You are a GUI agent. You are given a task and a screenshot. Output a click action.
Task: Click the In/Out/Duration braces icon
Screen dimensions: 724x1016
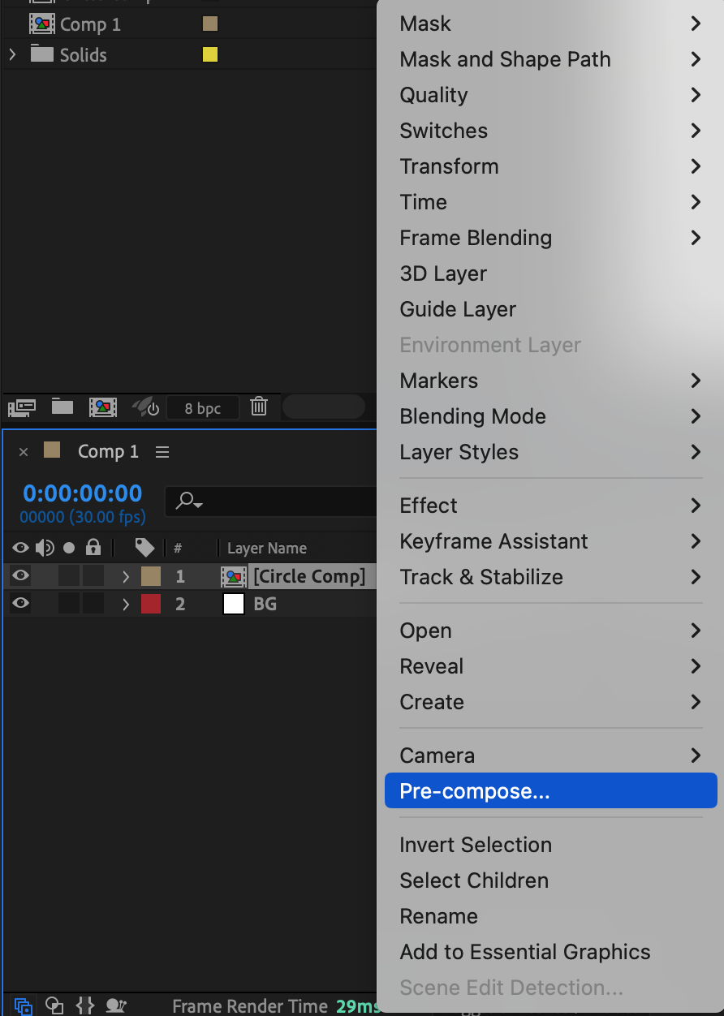tap(85, 1005)
